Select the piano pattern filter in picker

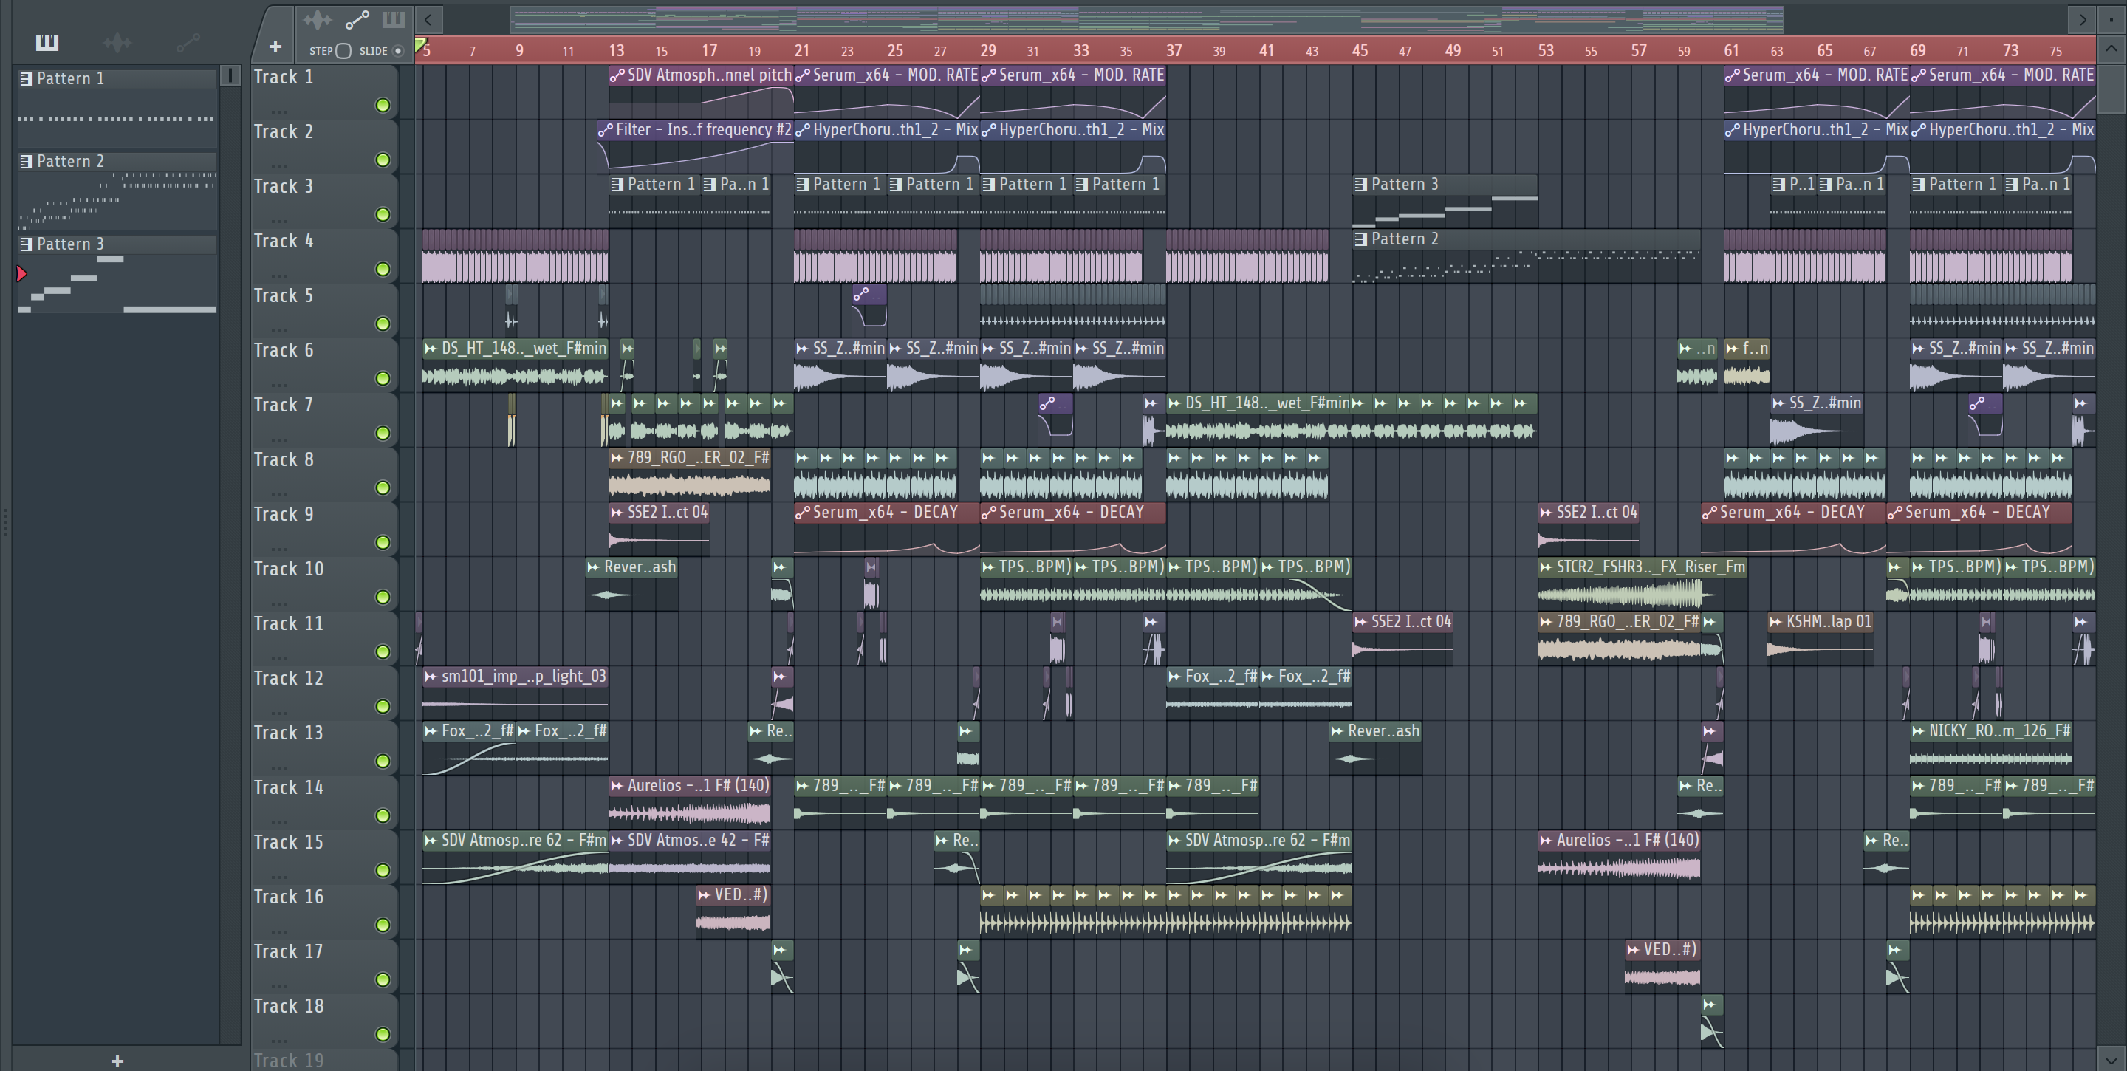click(x=47, y=41)
